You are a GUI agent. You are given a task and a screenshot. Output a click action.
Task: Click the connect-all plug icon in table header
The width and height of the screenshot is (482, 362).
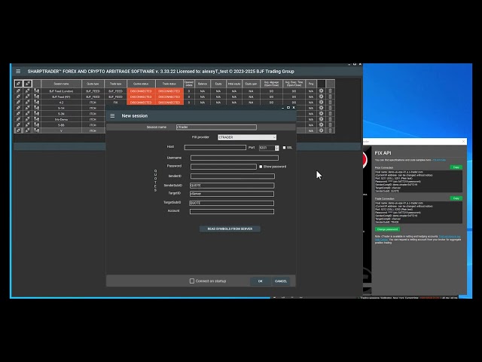coord(18,84)
